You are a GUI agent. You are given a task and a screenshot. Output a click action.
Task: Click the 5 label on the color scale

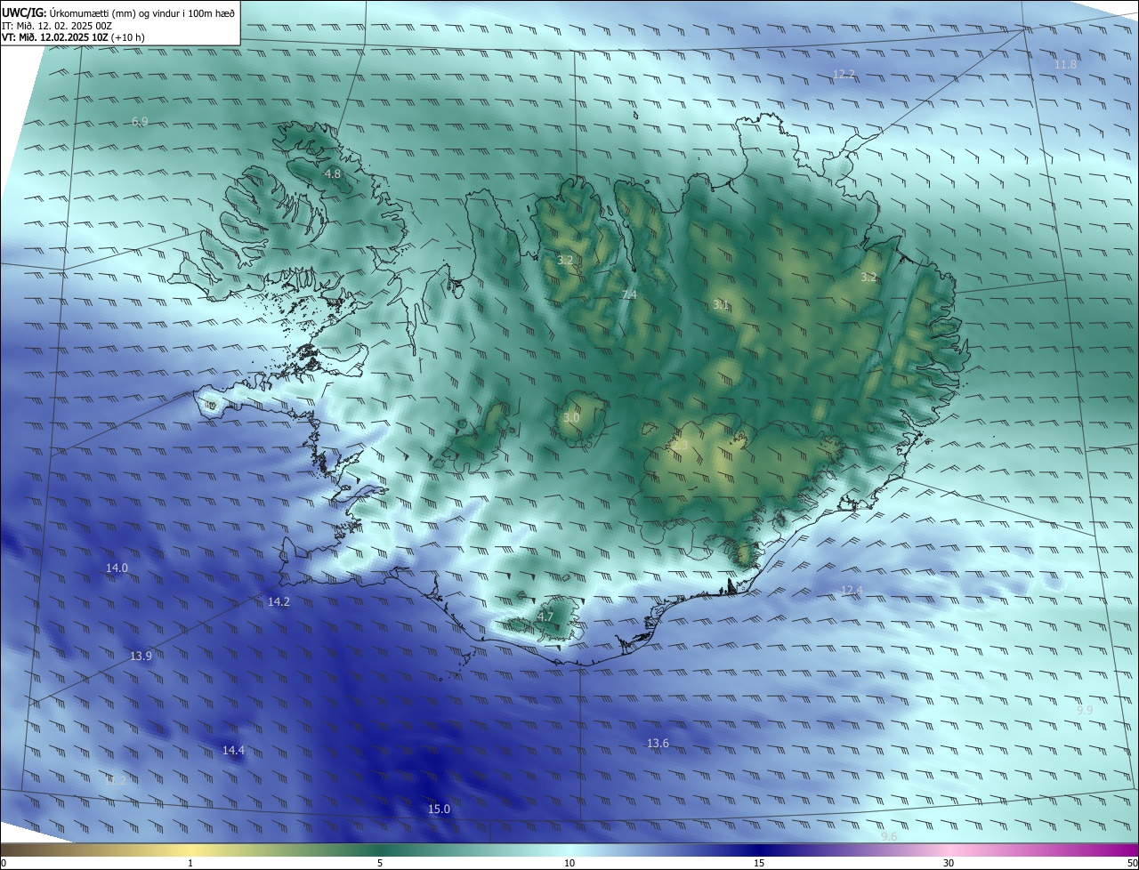pyautogui.click(x=380, y=863)
